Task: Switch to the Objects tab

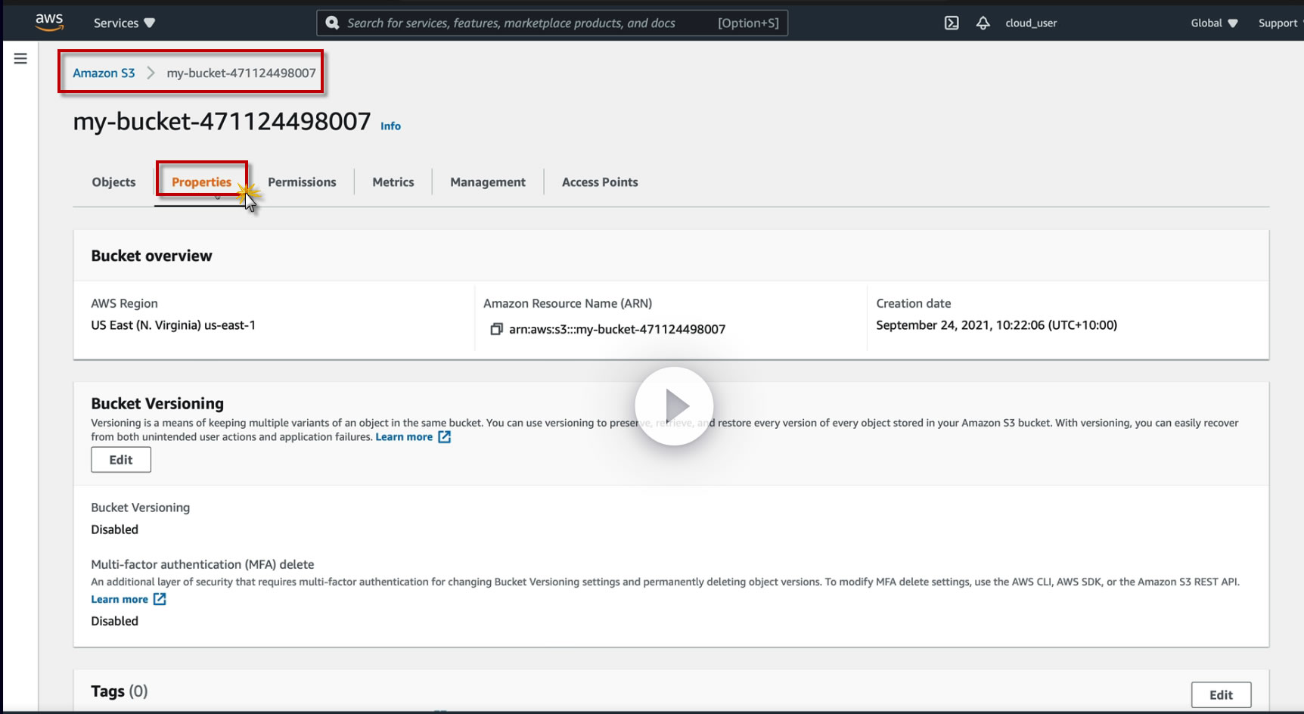Action: 113,182
